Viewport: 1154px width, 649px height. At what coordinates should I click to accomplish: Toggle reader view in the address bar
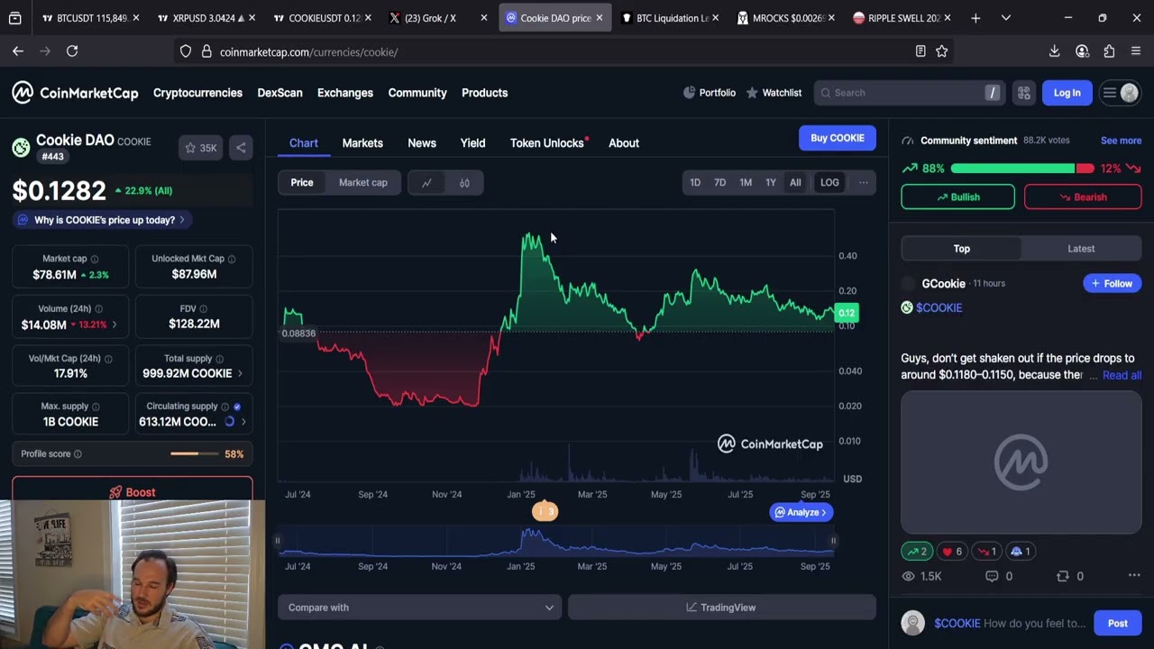click(x=920, y=51)
